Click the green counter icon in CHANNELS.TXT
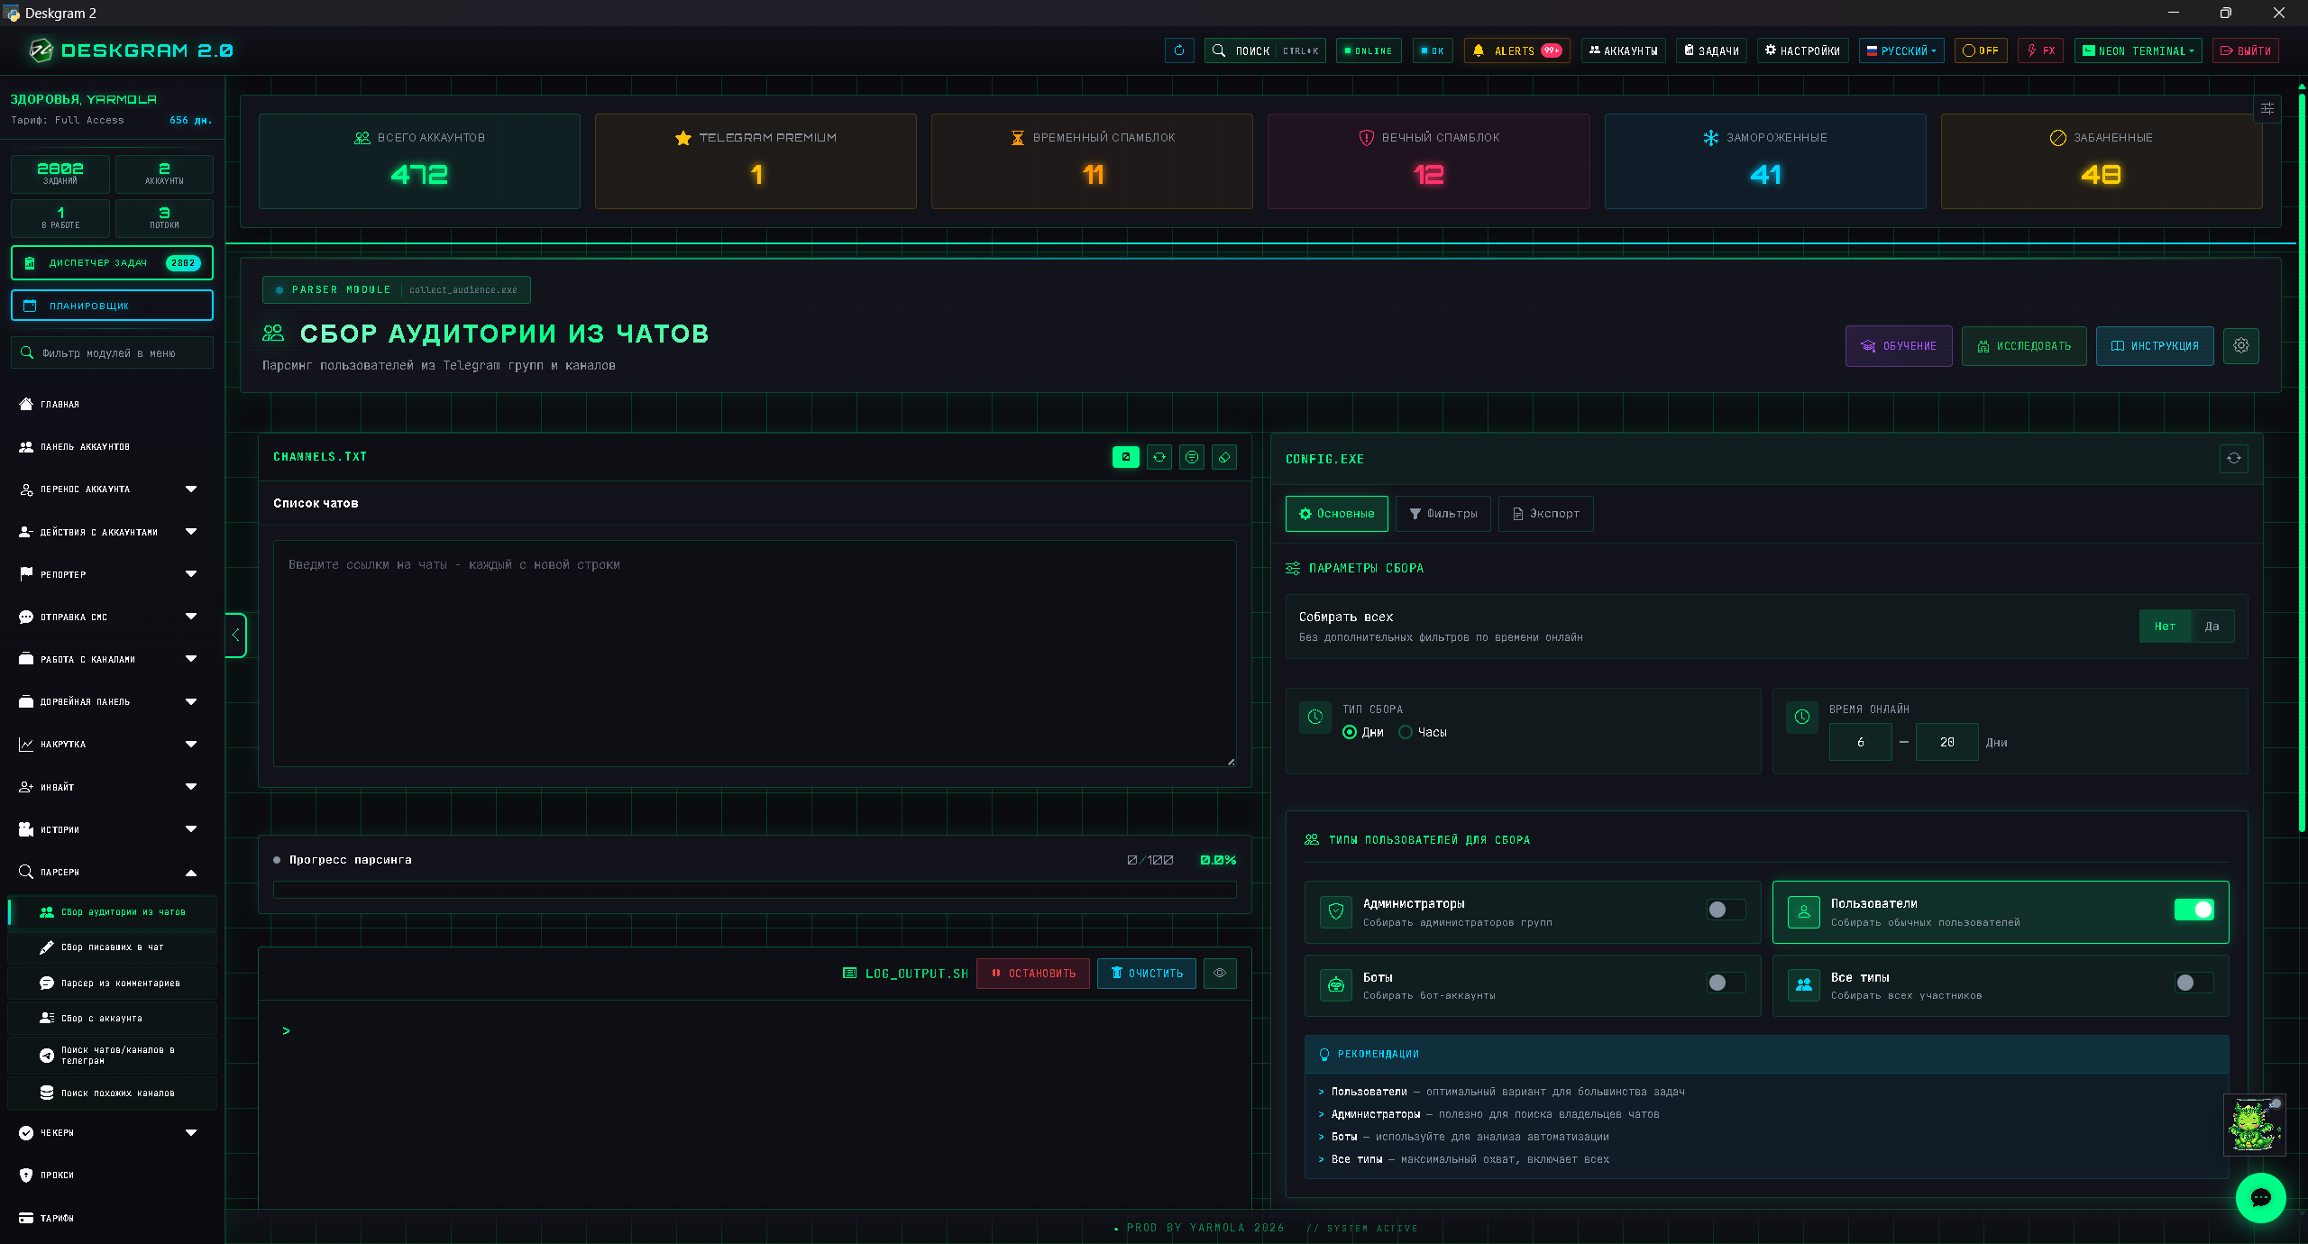The width and height of the screenshot is (2308, 1244). coord(1126,457)
